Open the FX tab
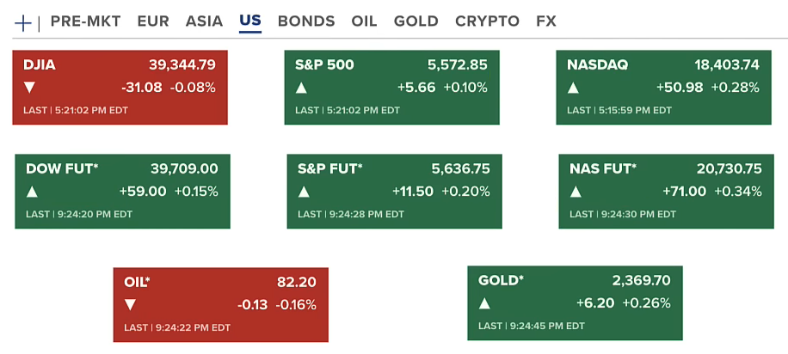The image size is (788, 354). click(546, 21)
